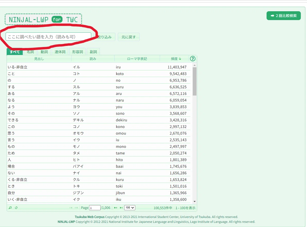The image size is (307, 227).
Task: Select the いる-非自立 entry
Action: 18,67
